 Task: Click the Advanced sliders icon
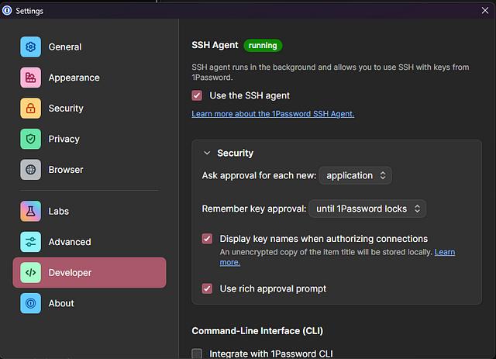click(31, 242)
